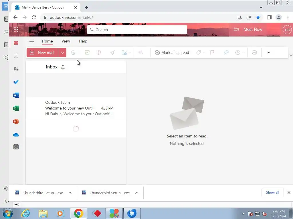Click Mark all as read

point(172,52)
